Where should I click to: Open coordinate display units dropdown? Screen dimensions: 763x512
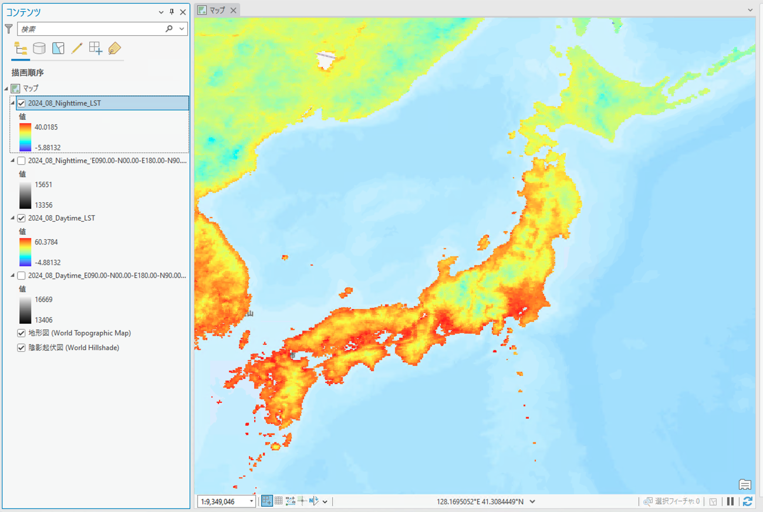pos(532,501)
